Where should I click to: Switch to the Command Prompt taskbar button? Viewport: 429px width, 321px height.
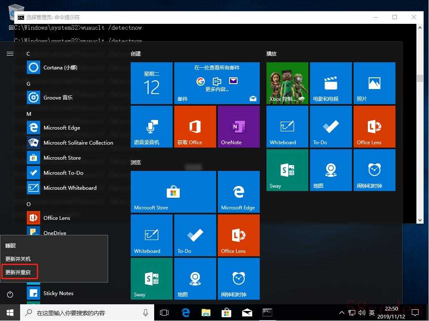pyautogui.click(x=267, y=313)
